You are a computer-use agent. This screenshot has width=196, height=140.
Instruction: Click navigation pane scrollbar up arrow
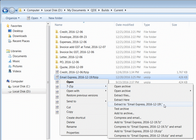click(48, 24)
